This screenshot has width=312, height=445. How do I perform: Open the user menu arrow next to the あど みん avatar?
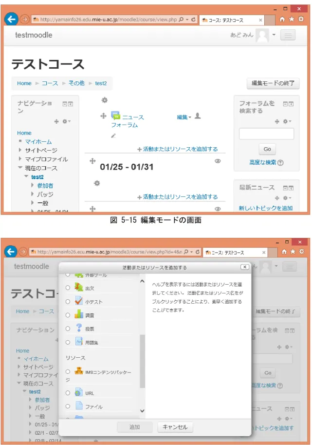pos(274,35)
